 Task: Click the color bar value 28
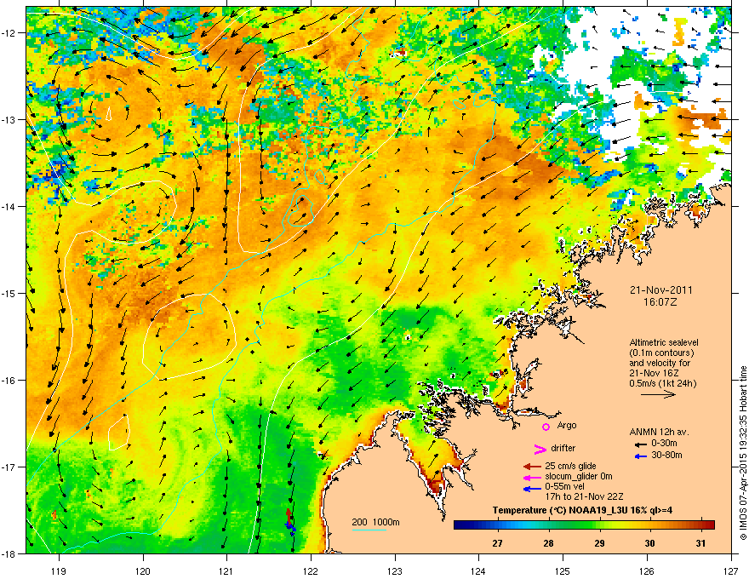click(x=548, y=543)
